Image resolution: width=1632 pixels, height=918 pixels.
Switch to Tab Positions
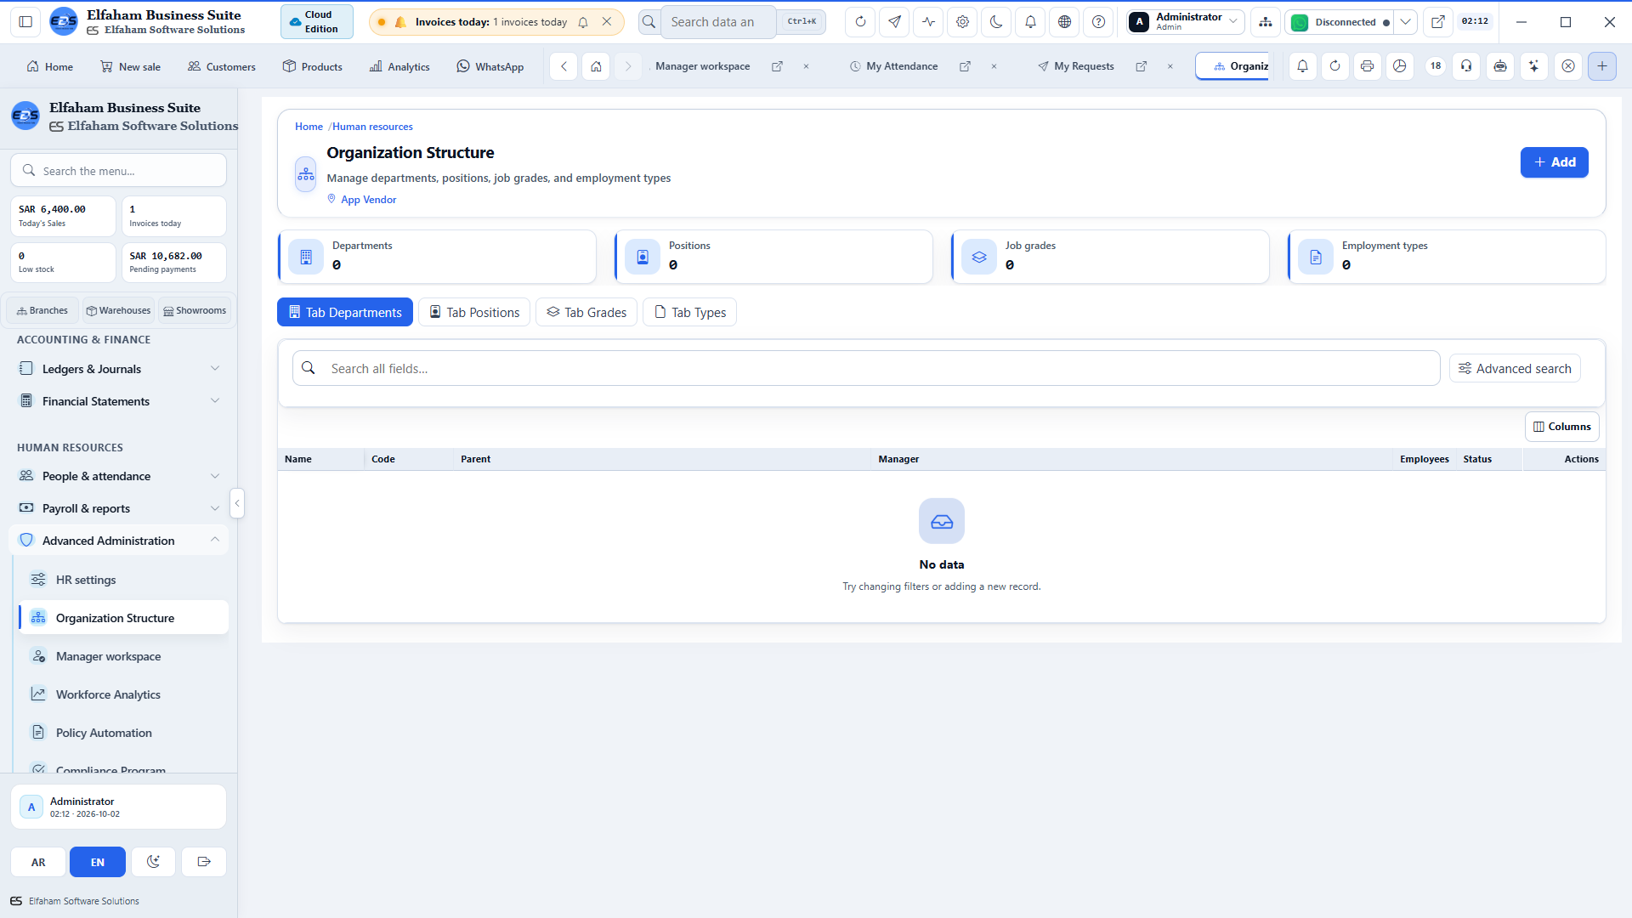point(474,312)
